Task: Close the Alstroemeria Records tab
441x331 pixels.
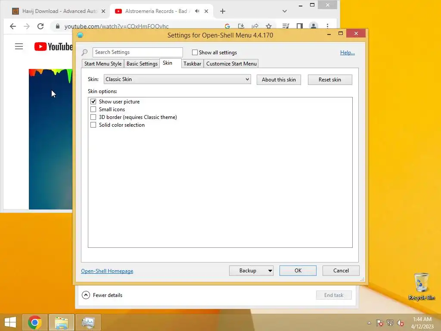Action: [206, 11]
